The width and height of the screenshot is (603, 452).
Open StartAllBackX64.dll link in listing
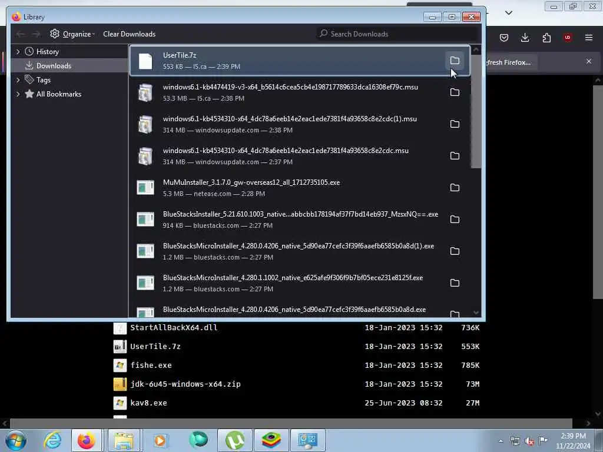(174, 327)
